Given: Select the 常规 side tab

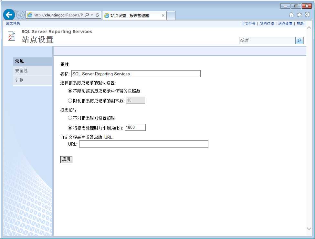Looking at the screenshot, I should point(32,62).
